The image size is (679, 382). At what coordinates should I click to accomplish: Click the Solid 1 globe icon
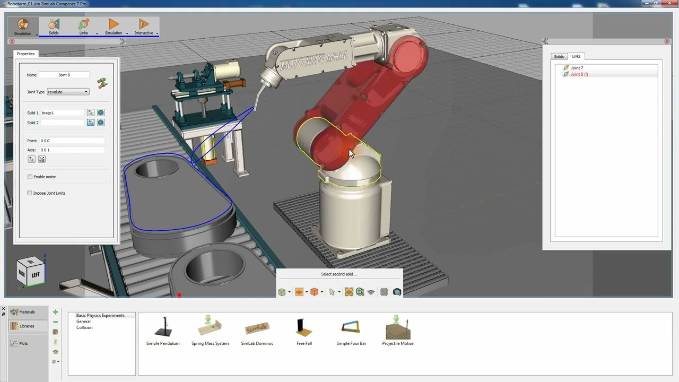coord(101,112)
